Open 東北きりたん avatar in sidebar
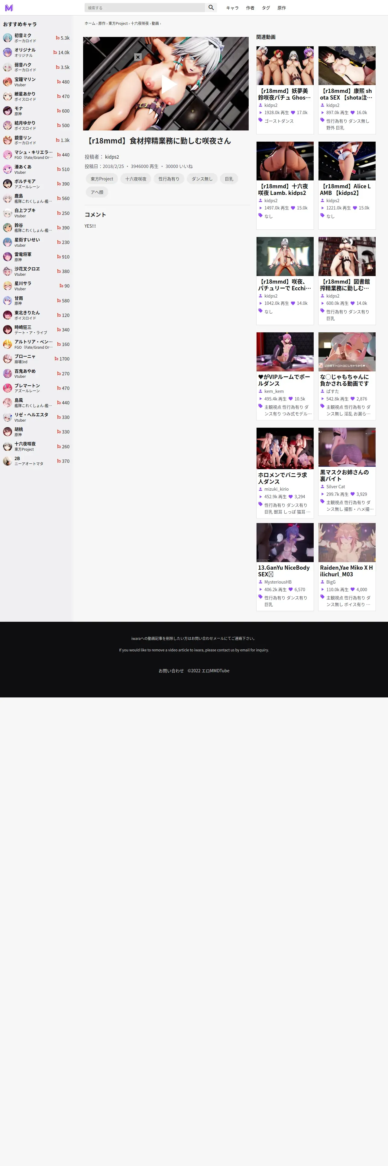 [x=8, y=315]
